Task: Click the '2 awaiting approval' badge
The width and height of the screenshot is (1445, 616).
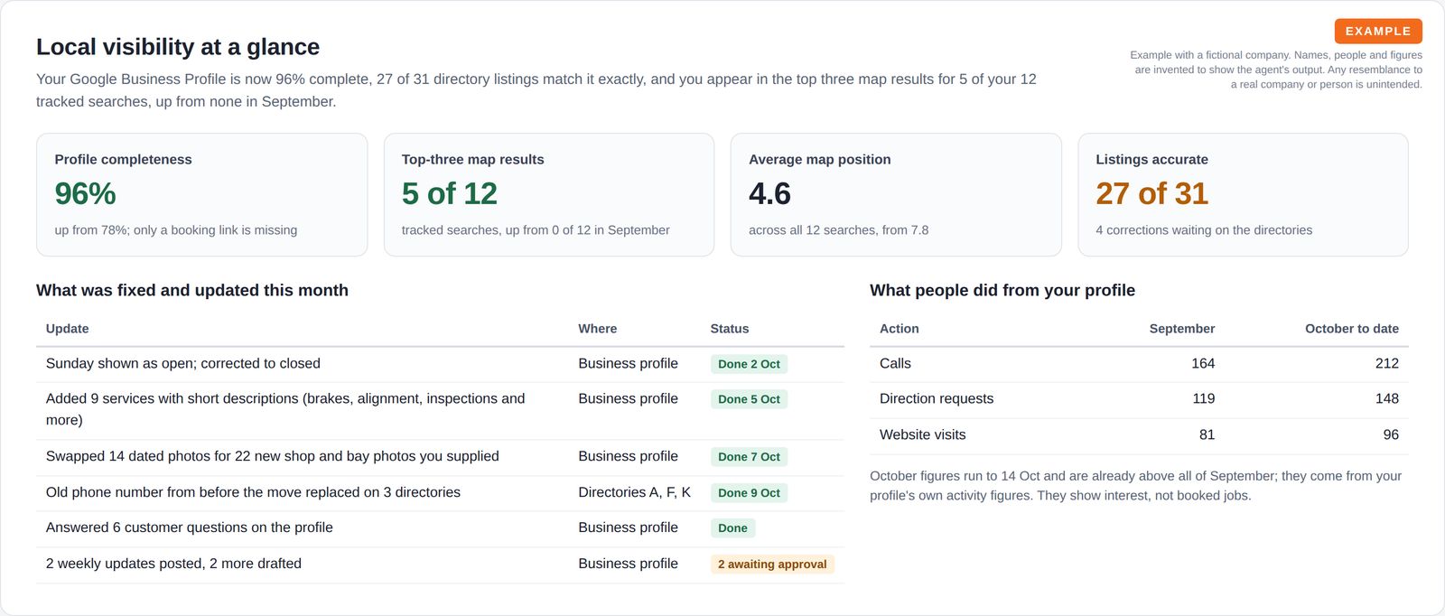Action: click(x=772, y=565)
